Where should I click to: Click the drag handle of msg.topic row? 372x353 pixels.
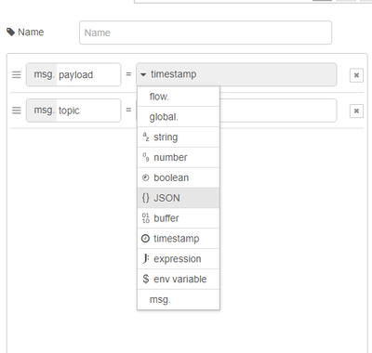tap(17, 111)
